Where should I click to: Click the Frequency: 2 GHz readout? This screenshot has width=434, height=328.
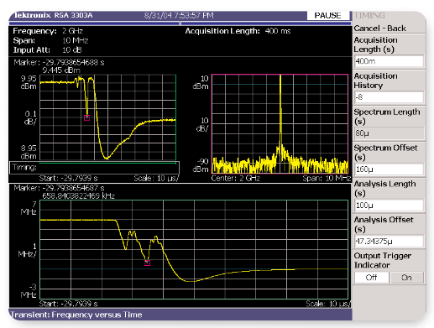coord(48,31)
